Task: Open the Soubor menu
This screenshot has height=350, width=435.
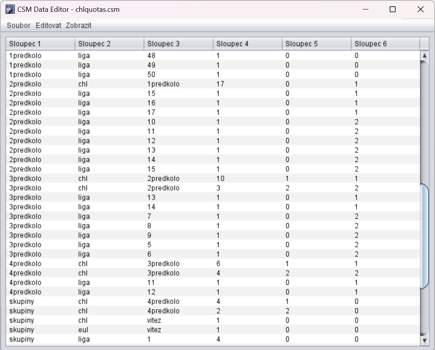Action: [x=19, y=26]
